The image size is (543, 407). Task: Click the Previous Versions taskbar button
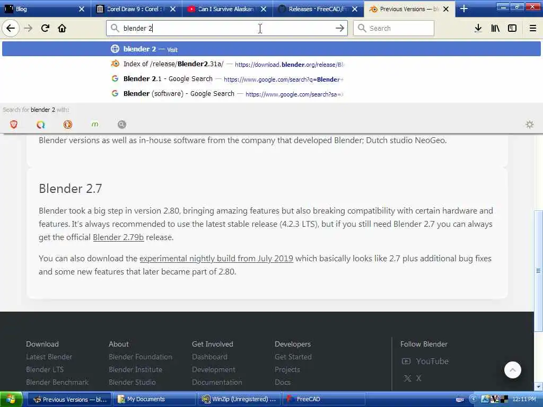[69, 400]
